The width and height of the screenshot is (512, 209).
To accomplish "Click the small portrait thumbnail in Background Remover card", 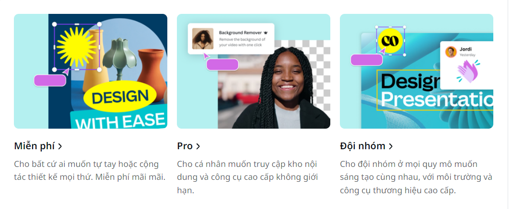I will click(203, 38).
